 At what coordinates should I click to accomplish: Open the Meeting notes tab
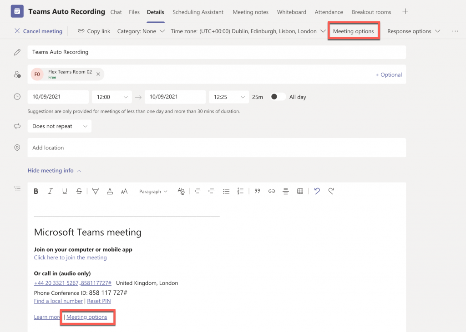251,12
